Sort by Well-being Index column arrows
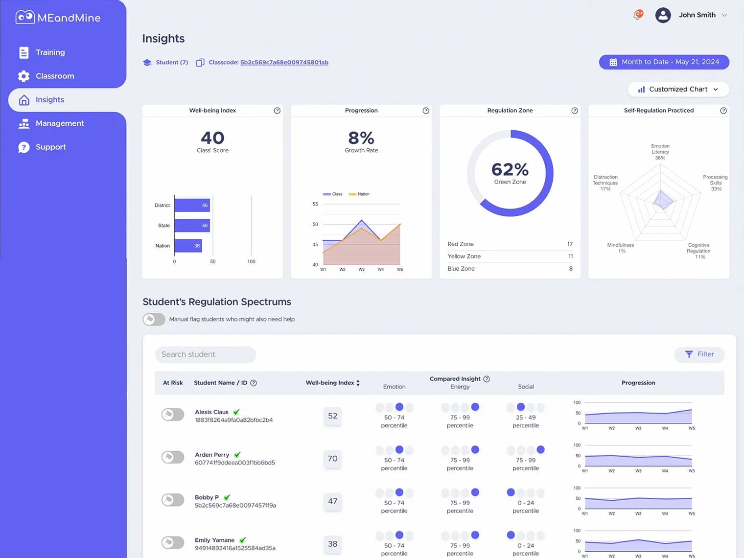This screenshot has width=744, height=558. [358, 383]
